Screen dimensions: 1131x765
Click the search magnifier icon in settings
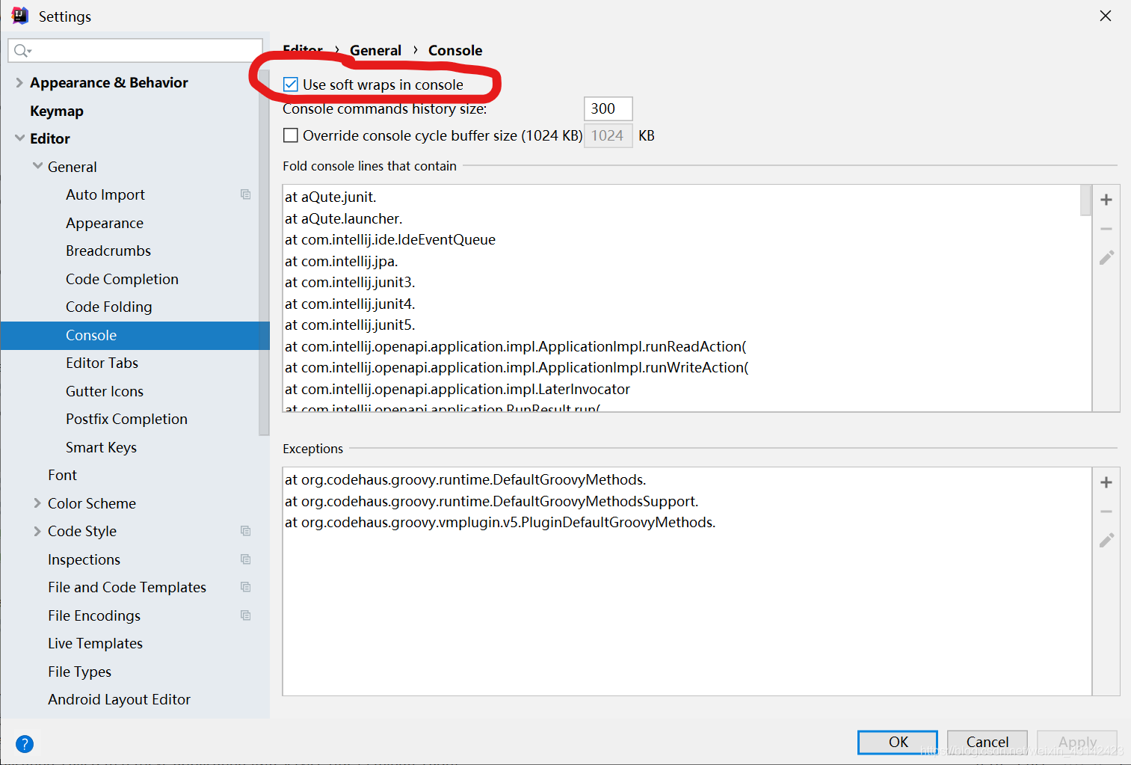[x=22, y=51]
